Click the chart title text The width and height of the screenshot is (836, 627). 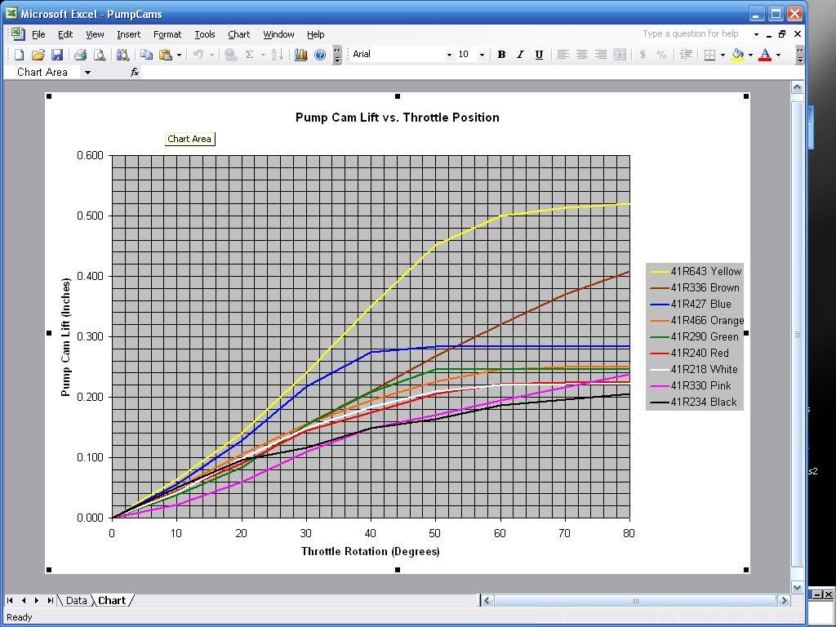click(x=397, y=118)
